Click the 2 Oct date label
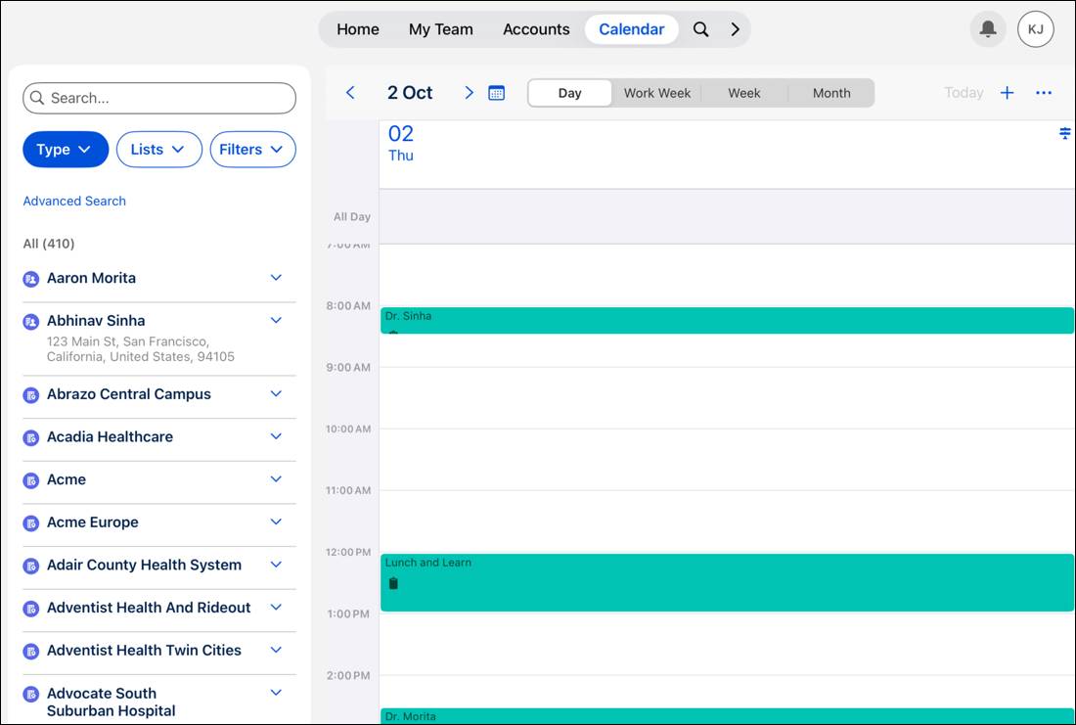Image resolution: width=1076 pixels, height=725 pixels. [x=410, y=93]
